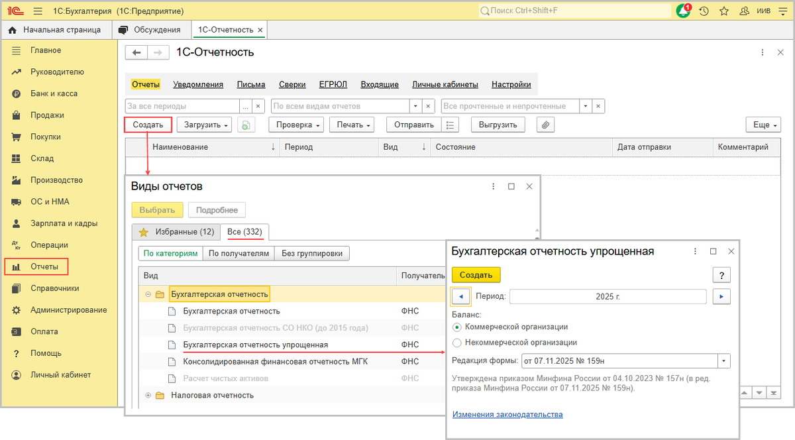This screenshot has width=795, height=440.
Task: Open the history clock icon
Action: click(x=704, y=11)
